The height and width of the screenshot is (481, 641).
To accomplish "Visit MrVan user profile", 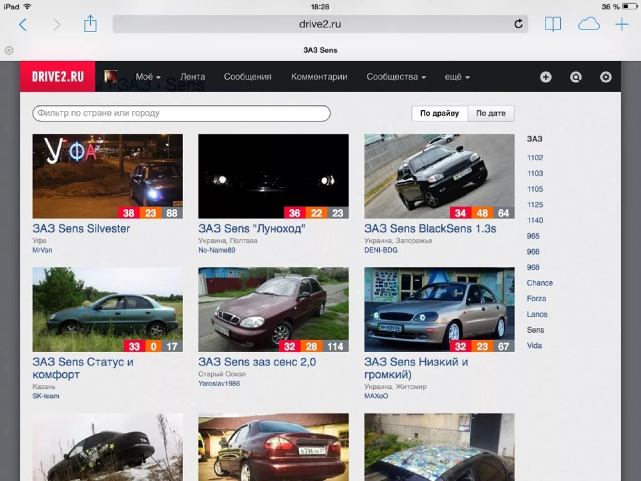I will (42, 250).
